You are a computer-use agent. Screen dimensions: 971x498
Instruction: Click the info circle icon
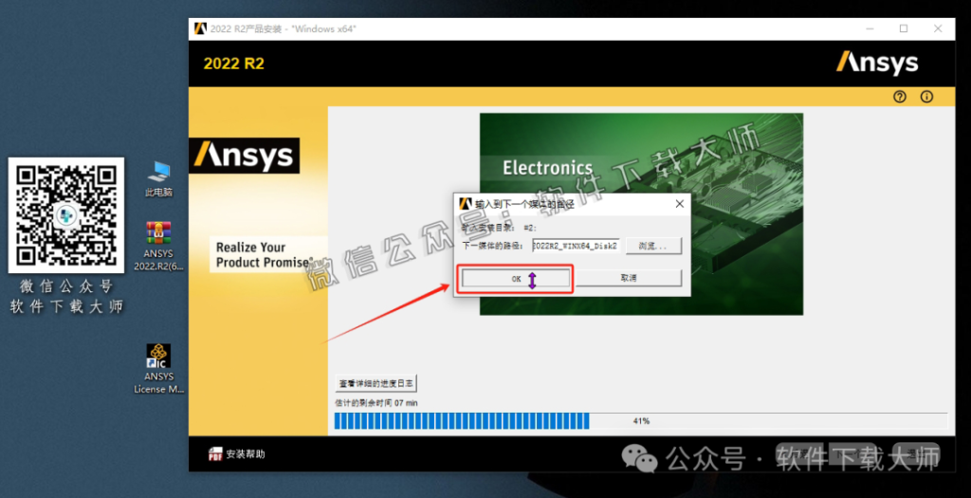coord(926,97)
